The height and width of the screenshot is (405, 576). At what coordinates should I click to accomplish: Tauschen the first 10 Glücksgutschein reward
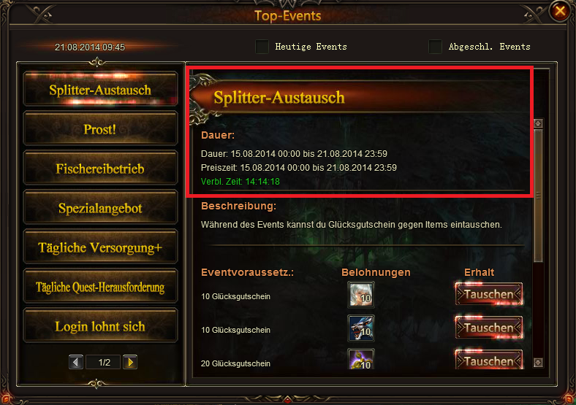coord(489,294)
